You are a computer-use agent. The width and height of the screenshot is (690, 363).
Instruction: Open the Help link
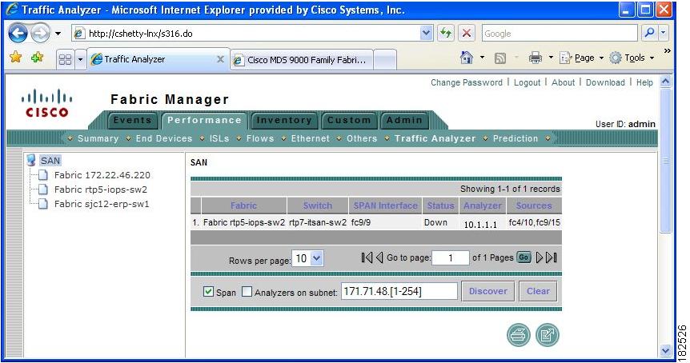click(644, 82)
